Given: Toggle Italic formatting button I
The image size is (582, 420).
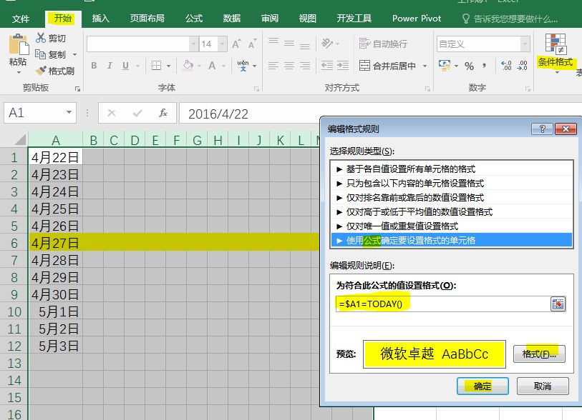Looking at the screenshot, I should (x=110, y=66).
